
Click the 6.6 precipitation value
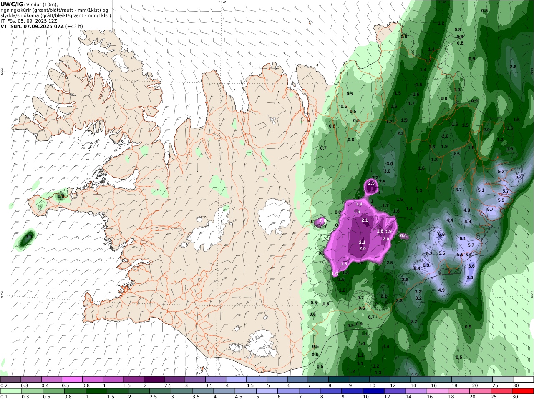[x=471, y=266]
